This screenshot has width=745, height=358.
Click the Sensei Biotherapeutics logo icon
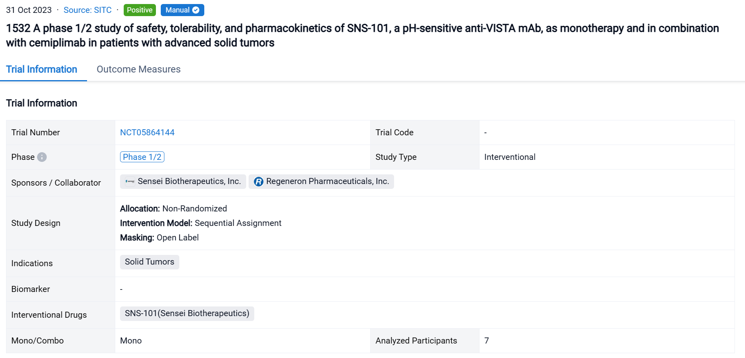tap(130, 182)
